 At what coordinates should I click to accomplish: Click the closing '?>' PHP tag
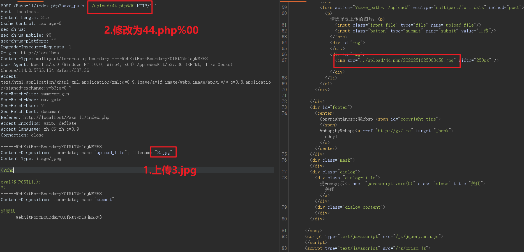point(3,188)
